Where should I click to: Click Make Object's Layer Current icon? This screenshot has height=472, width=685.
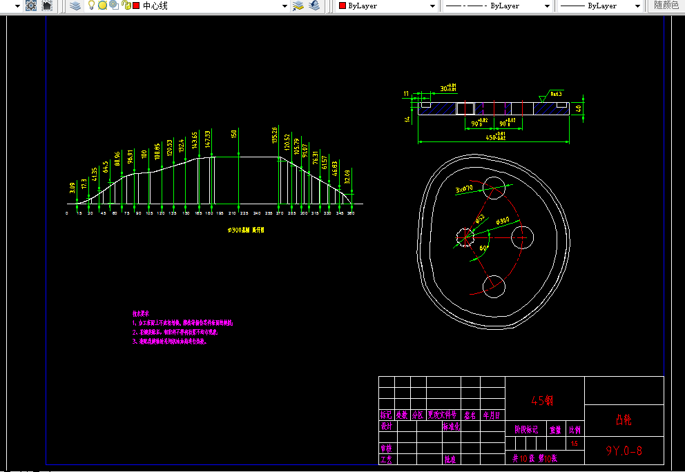click(x=298, y=6)
